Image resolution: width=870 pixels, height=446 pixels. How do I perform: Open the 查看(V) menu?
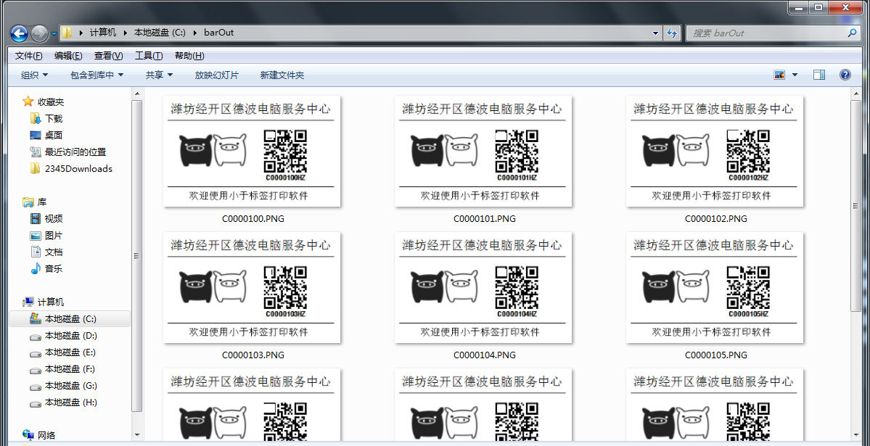click(109, 55)
